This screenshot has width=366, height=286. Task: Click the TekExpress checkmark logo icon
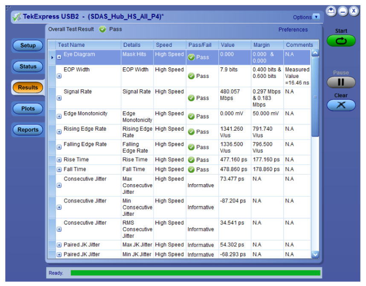tap(17, 17)
